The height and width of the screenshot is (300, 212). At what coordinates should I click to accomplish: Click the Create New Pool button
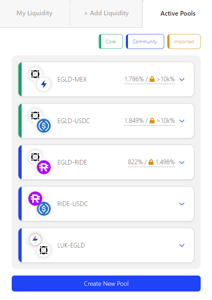(x=106, y=284)
